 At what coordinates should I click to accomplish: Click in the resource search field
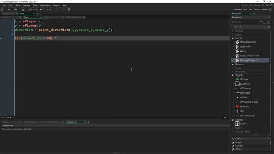click(247, 22)
